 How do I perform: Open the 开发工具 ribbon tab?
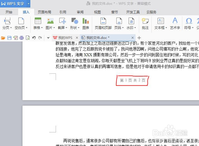133,12
